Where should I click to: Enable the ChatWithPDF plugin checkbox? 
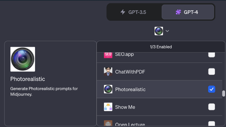[211, 72]
